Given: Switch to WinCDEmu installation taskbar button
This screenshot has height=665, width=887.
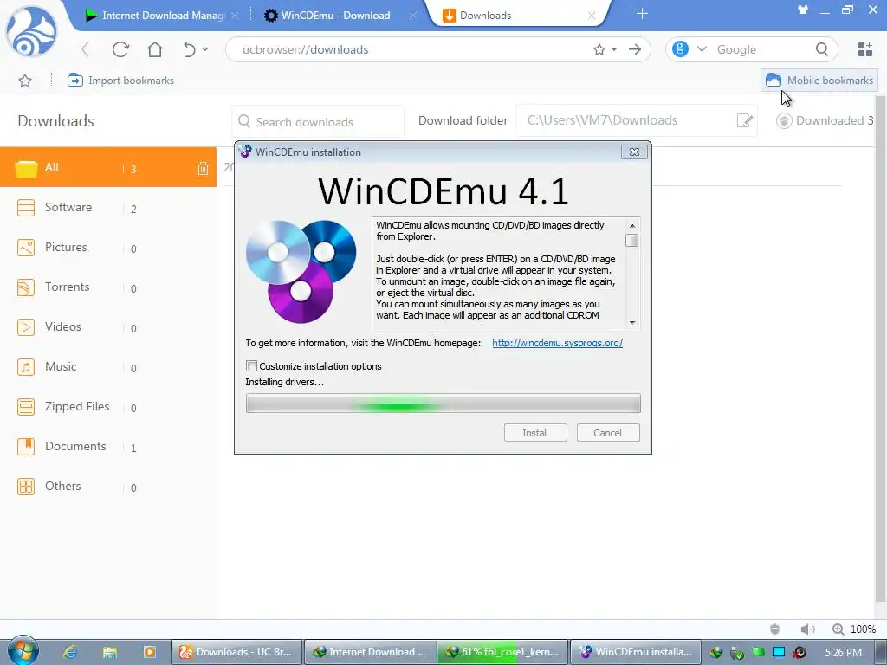Looking at the screenshot, I should tap(636, 652).
